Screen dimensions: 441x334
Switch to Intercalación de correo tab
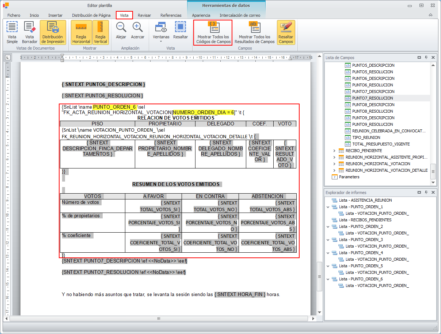240,15
